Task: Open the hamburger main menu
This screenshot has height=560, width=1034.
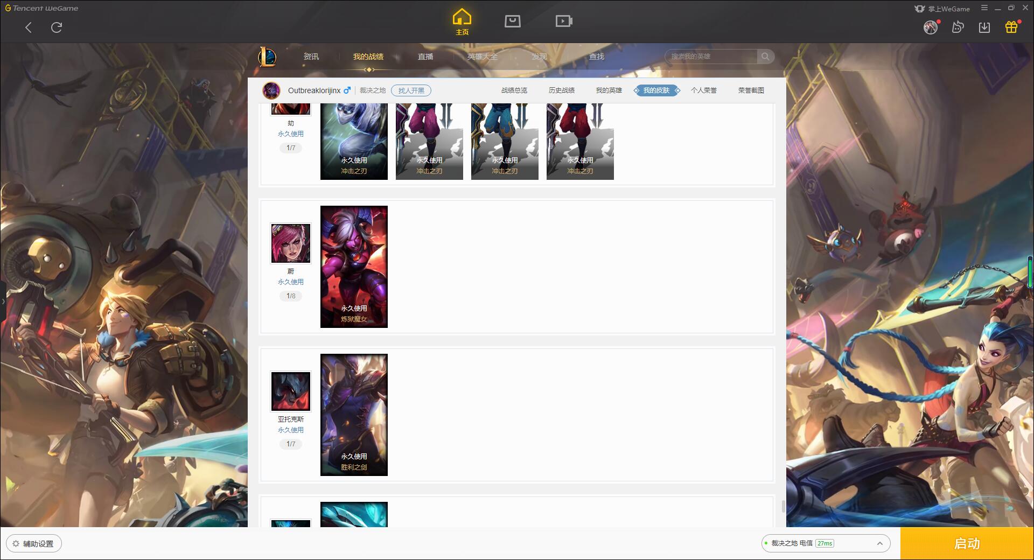Action: [984, 8]
